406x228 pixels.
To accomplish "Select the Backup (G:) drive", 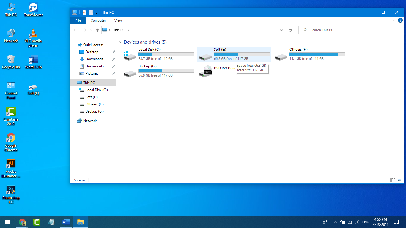I will 130,72.
